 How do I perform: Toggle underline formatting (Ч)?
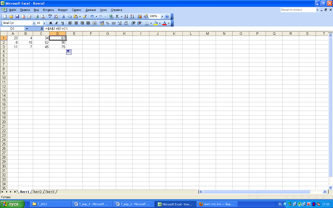63,23
